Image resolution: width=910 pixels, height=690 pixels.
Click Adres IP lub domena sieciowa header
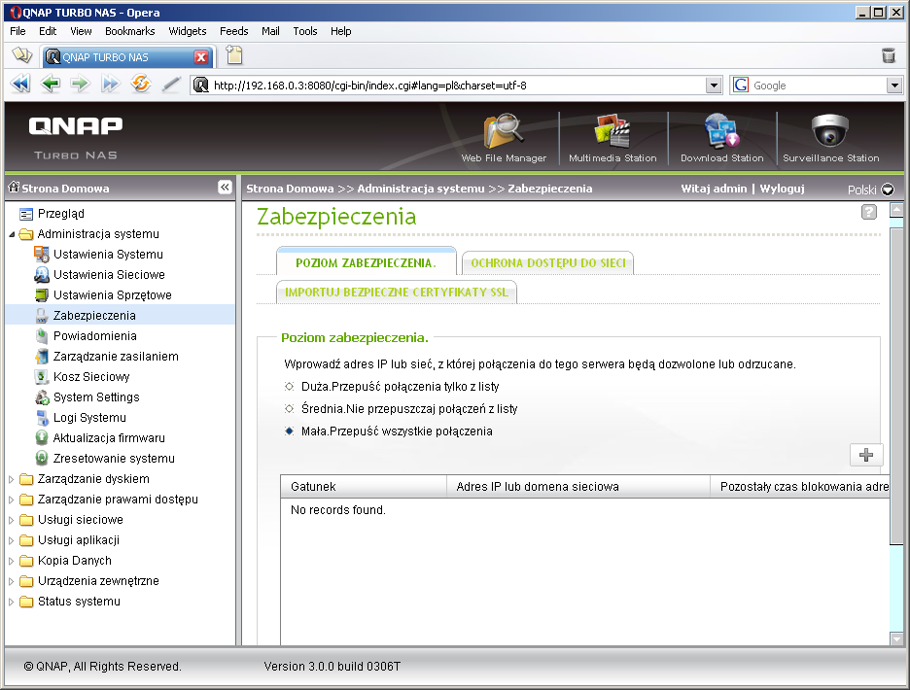[578, 486]
